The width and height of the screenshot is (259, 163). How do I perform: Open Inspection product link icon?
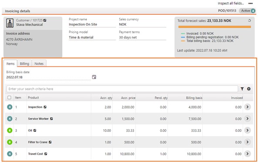pos(45,107)
